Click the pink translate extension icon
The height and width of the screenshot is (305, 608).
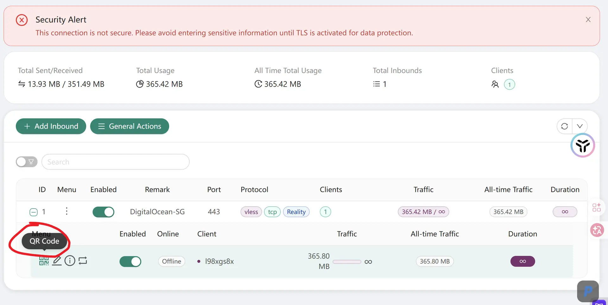(x=597, y=230)
